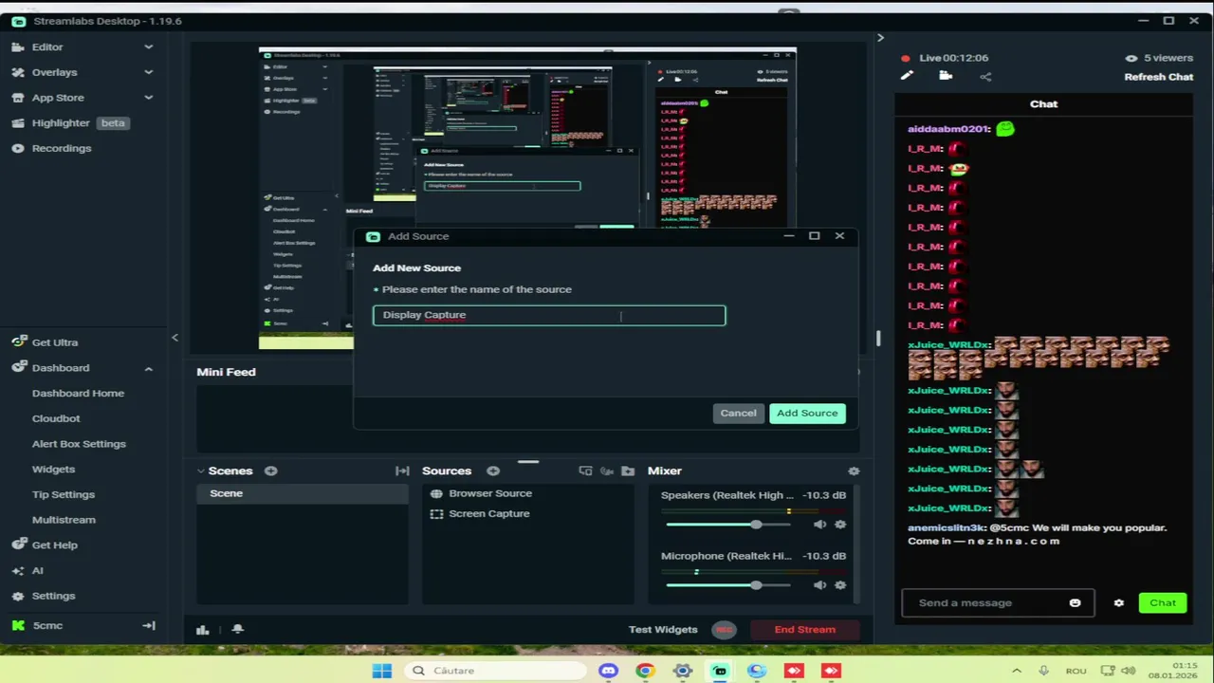Click Refresh Chat
This screenshot has height=683, width=1214.
click(x=1158, y=77)
